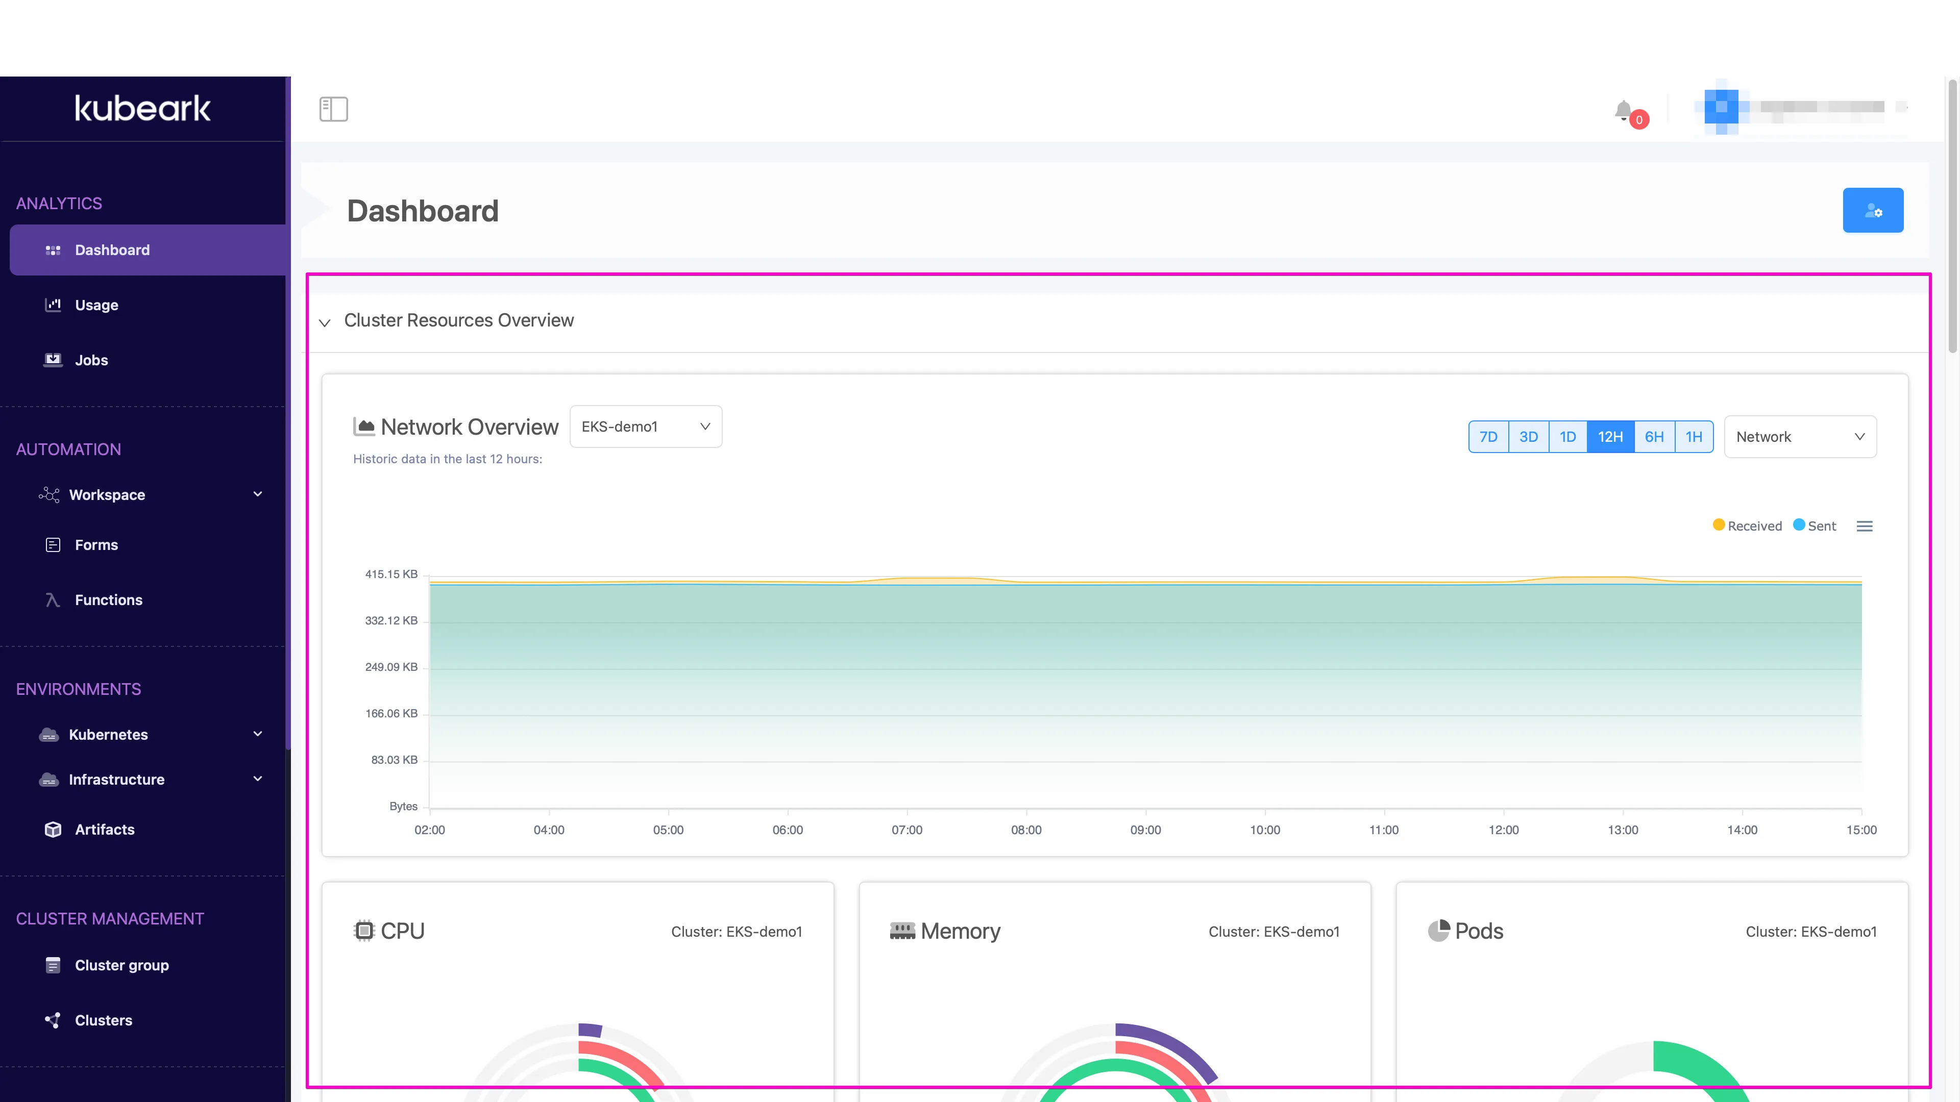Click the Usage chart icon
This screenshot has height=1102, width=1960.
pos(53,305)
